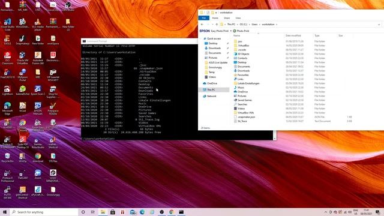The image size is (384, 216).
Task: Open the Epson Scan 2 desktop shortcut
Action: [38, 90]
